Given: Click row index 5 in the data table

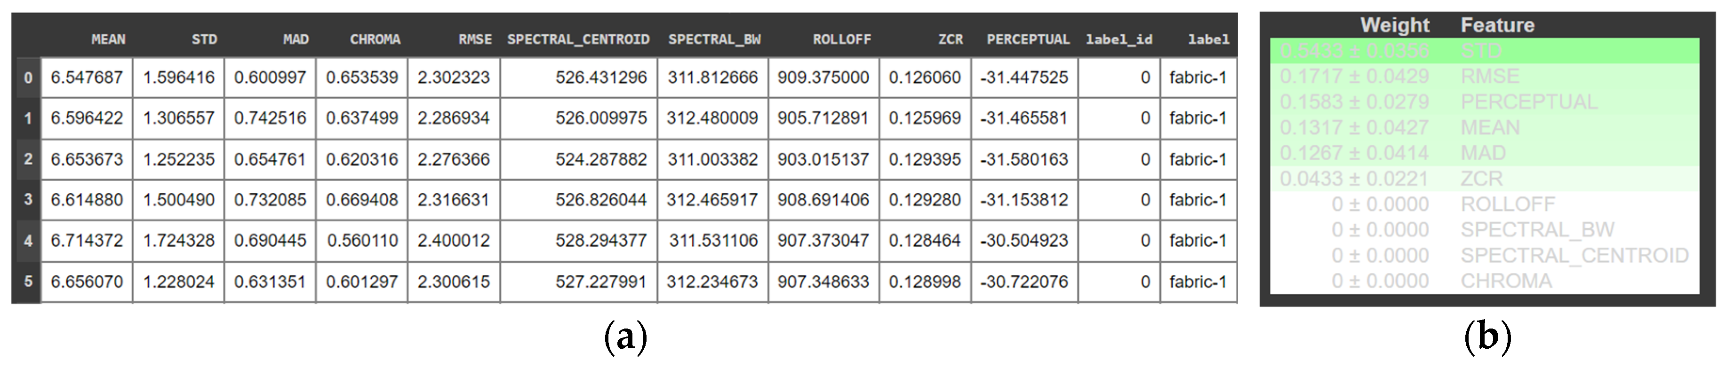Looking at the screenshot, I should point(28,282).
